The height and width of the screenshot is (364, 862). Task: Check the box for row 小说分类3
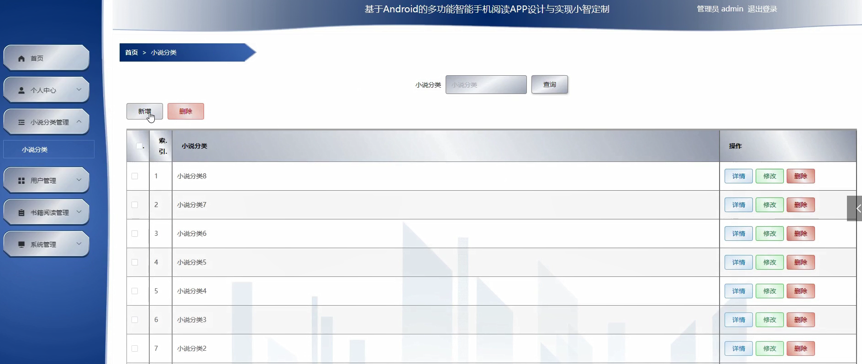135,320
